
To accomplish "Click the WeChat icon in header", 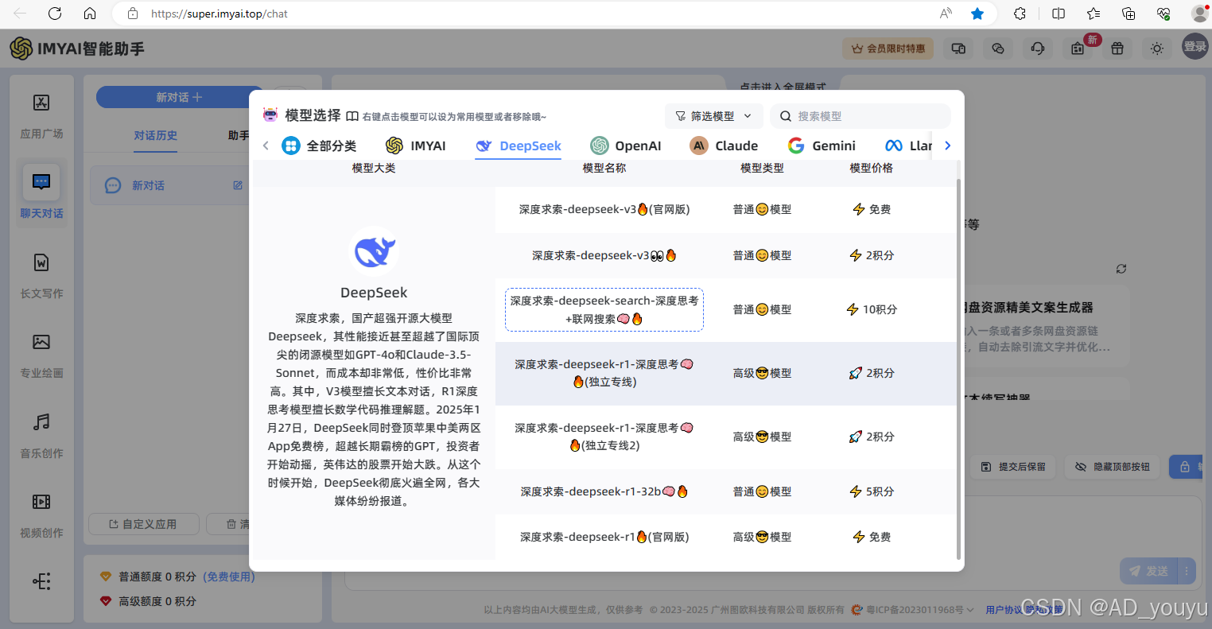I will click(998, 49).
